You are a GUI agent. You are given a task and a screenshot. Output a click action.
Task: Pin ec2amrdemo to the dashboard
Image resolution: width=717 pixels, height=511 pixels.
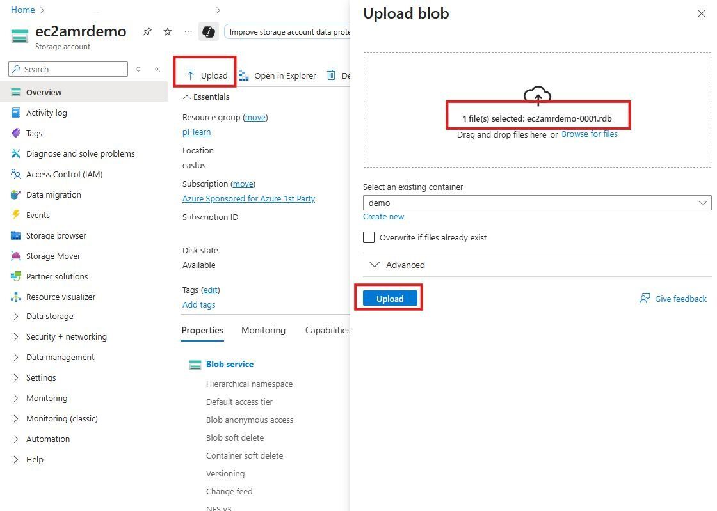(x=147, y=31)
